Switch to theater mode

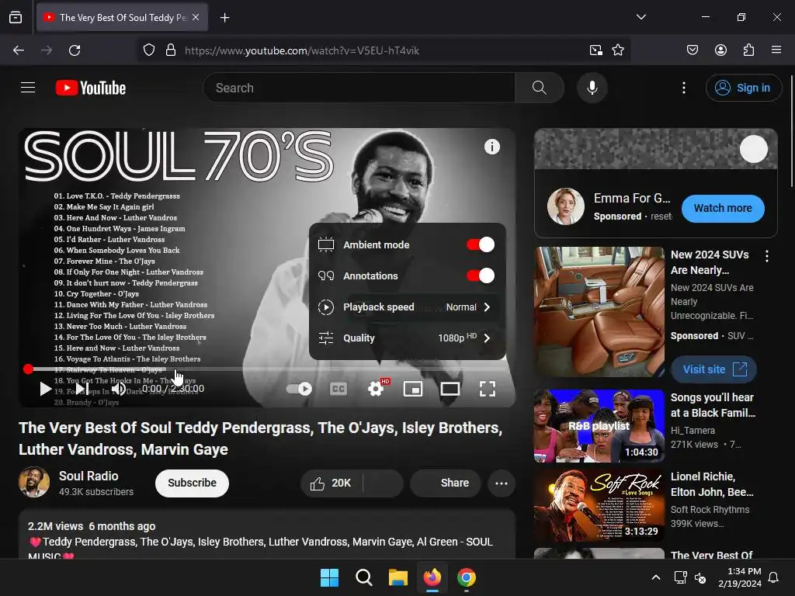pos(450,389)
